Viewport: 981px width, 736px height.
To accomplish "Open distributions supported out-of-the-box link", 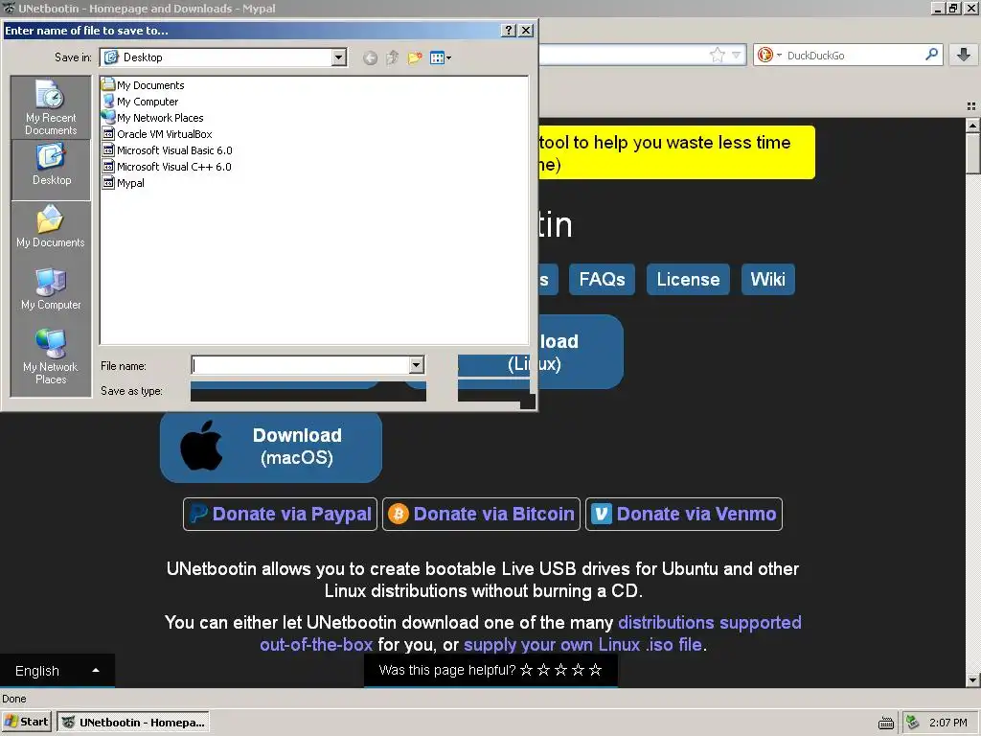I will coord(710,622).
